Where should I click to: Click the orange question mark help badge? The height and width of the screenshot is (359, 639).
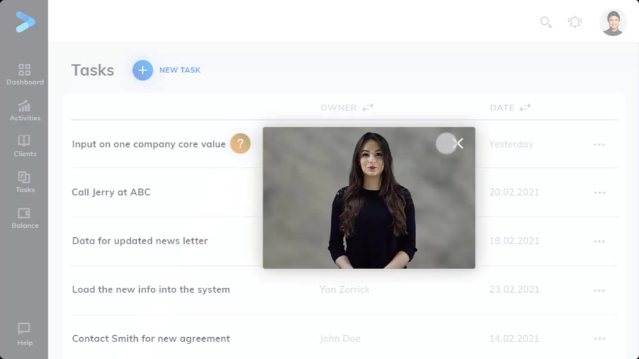240,144
